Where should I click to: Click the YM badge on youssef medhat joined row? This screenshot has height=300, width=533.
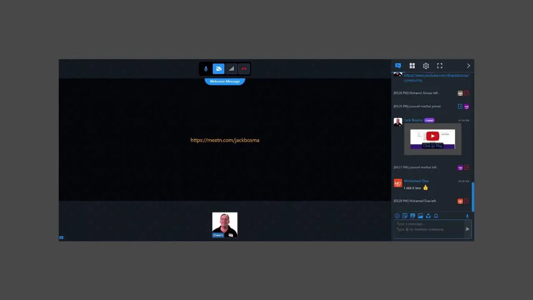[x=466, y=107]
